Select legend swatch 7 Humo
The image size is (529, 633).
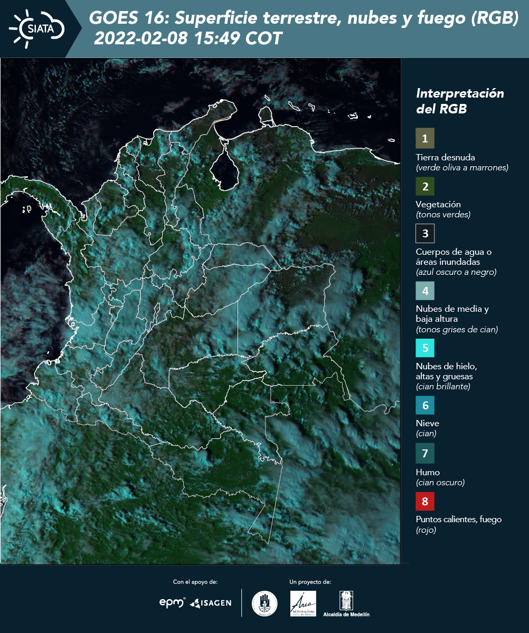(x=425, y=453)
